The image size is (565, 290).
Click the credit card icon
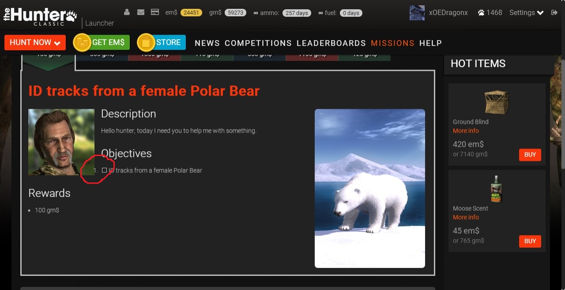tap(155, 12)
